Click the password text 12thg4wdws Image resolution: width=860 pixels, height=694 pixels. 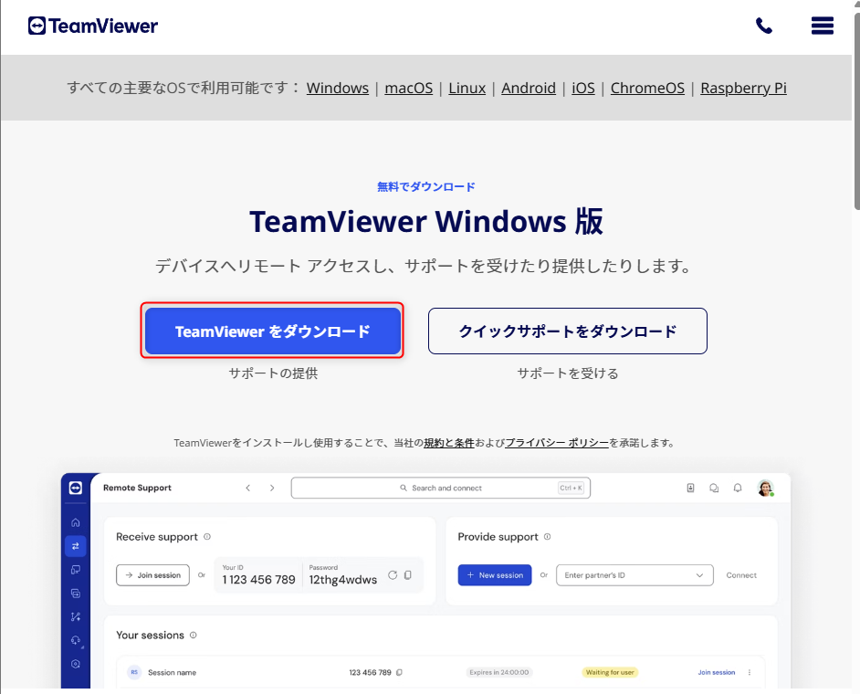[342, 580]
